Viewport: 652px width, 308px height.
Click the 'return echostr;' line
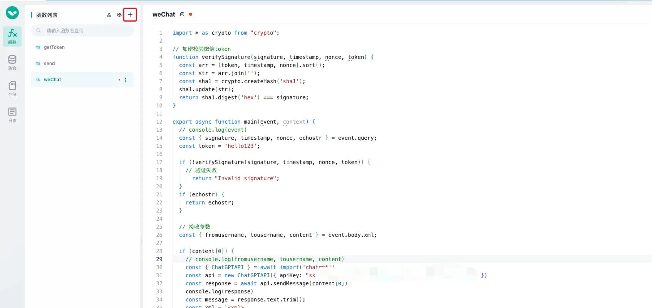(x=210, y=203)
